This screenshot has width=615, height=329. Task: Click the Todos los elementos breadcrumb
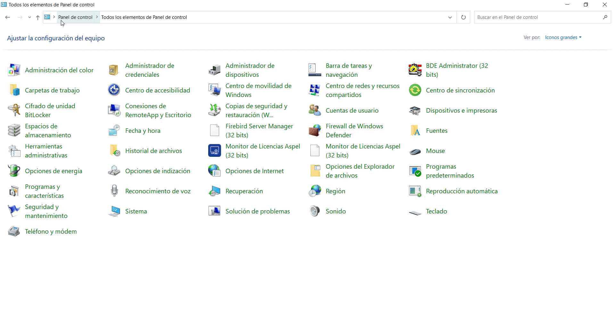pyautogui.click(x=144, y=17)
